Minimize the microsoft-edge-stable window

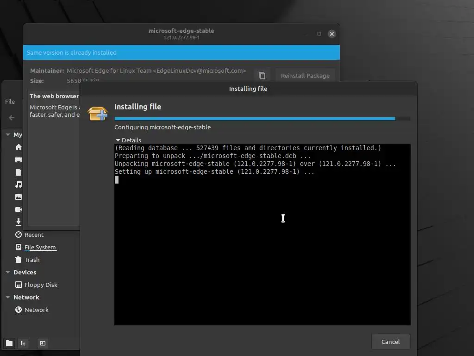pyautogui.click(x=306, y=34)
